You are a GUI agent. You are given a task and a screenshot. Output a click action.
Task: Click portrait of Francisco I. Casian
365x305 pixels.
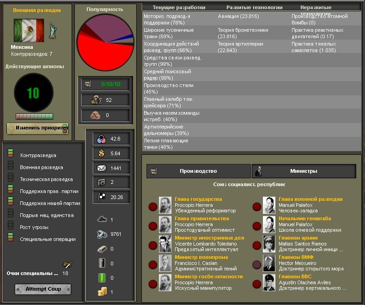coord(165,263)
